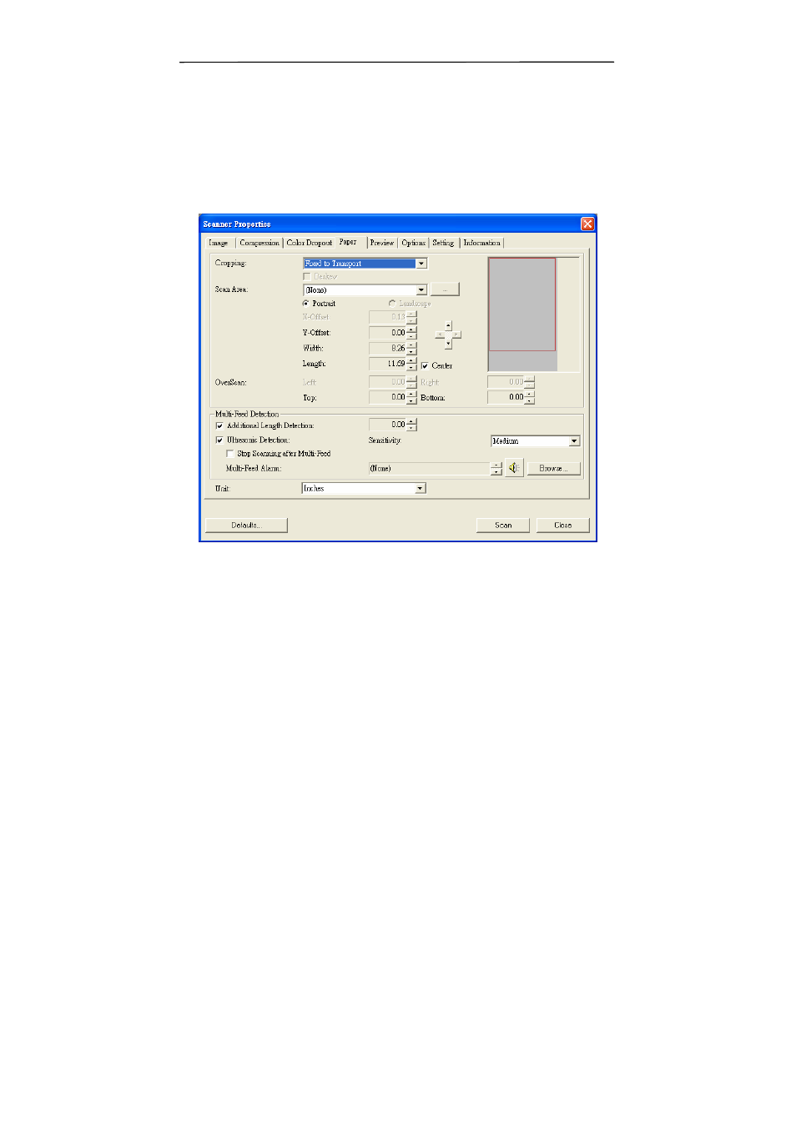This screenshot has height=1127, width=796.
Task: Open the Preview tab
Action: tap(382, 243)
